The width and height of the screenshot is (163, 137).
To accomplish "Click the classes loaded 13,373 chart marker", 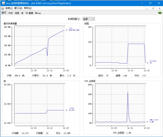I will coord(71,110).
